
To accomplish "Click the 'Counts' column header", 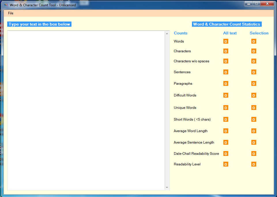I will pyautogui.click(x=180, y=33).
